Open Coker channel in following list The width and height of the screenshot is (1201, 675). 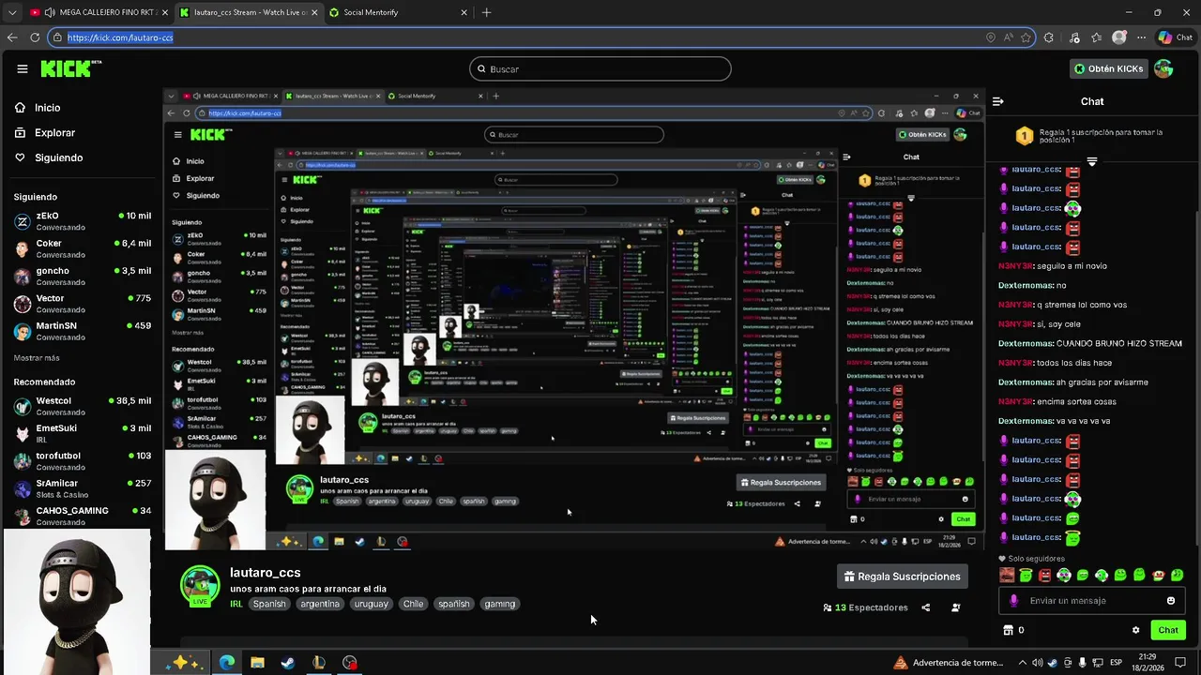click(82, 248)
